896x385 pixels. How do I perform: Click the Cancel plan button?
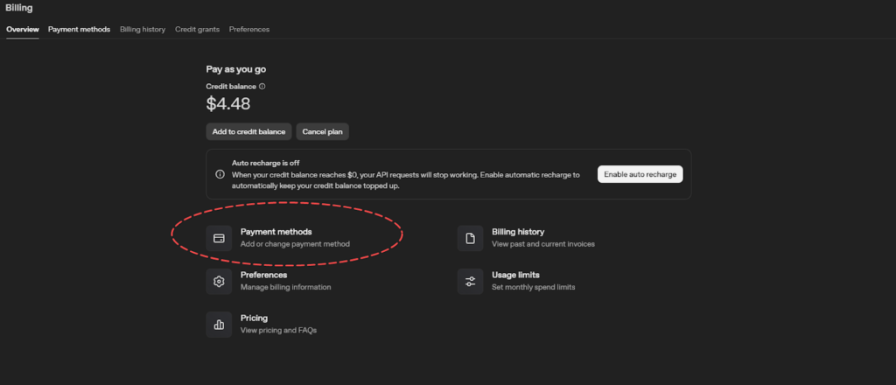[x=322, y=132]
